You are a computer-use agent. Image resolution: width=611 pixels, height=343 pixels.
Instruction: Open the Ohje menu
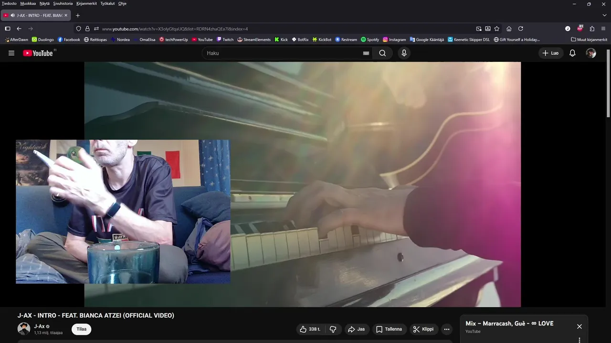coord(122,3)
